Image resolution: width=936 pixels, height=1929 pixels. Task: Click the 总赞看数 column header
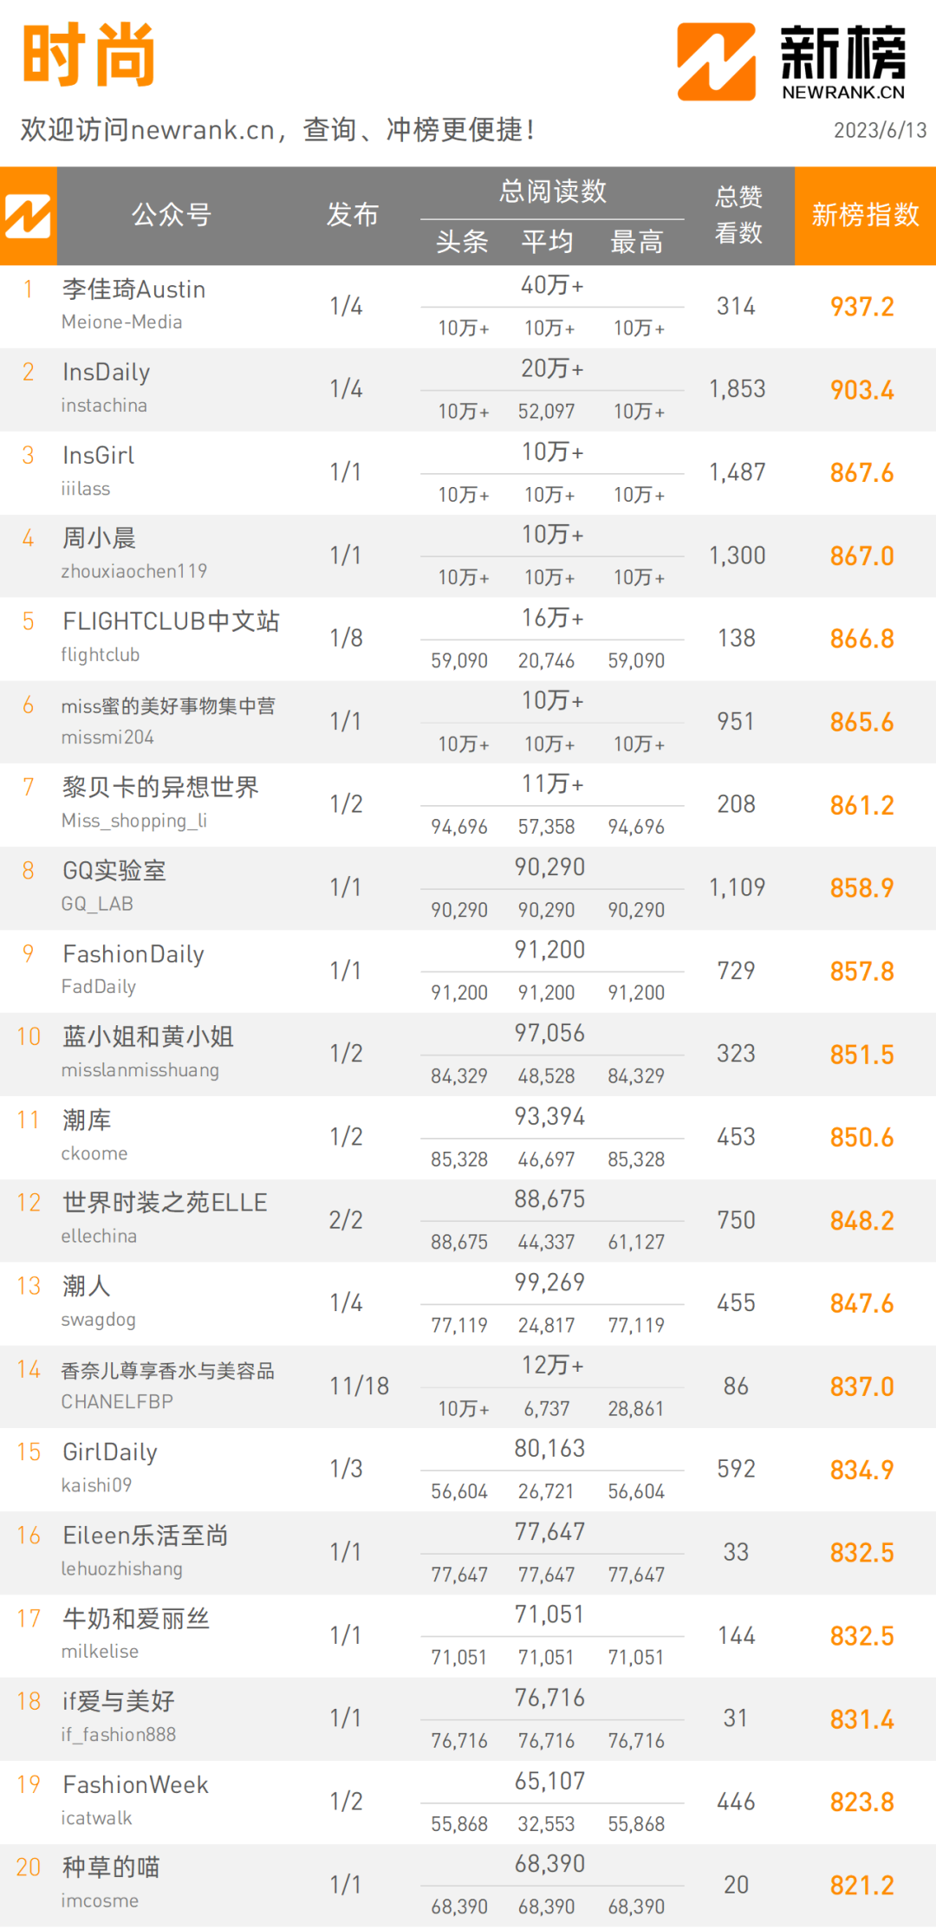pyautogui.click(x=738, y=215)
